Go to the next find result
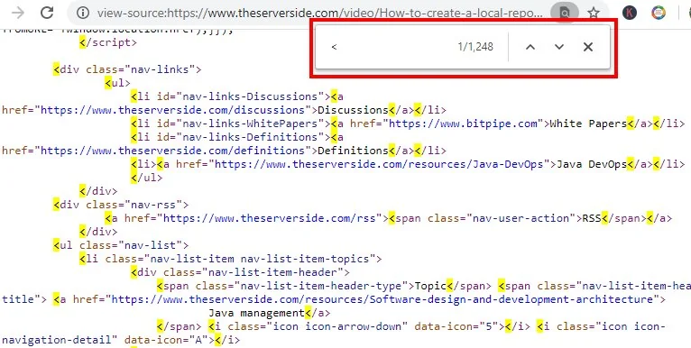Screen dimensions: 691x348 tap(559, 47)
